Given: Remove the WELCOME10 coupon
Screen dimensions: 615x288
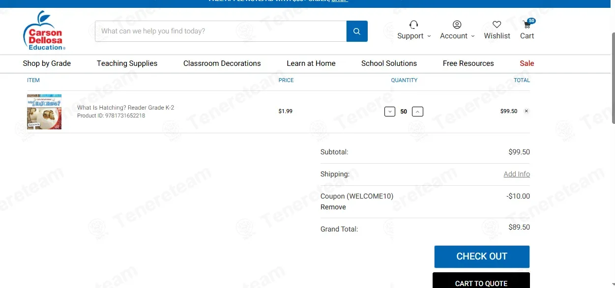Looking at the screenshot, I should [333, 207].
